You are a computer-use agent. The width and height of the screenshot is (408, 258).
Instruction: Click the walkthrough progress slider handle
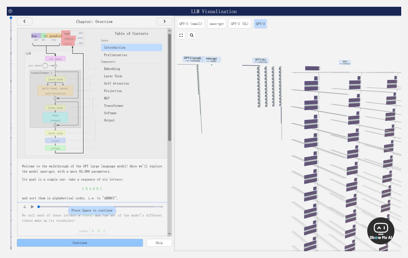click(x=39, y=207)
